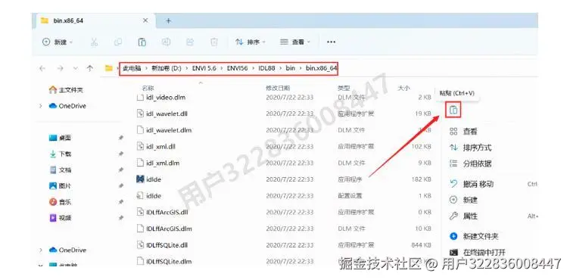Sort by 类型 column header
The image size is (570, 280).
tap(344, 88)
